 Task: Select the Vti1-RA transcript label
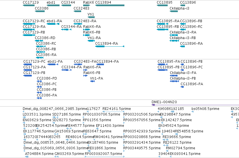94,38
